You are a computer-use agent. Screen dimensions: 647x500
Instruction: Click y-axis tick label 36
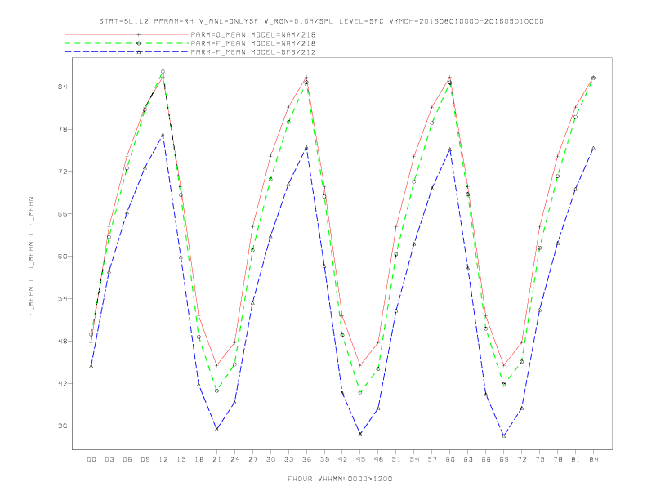tap(62, 426)
